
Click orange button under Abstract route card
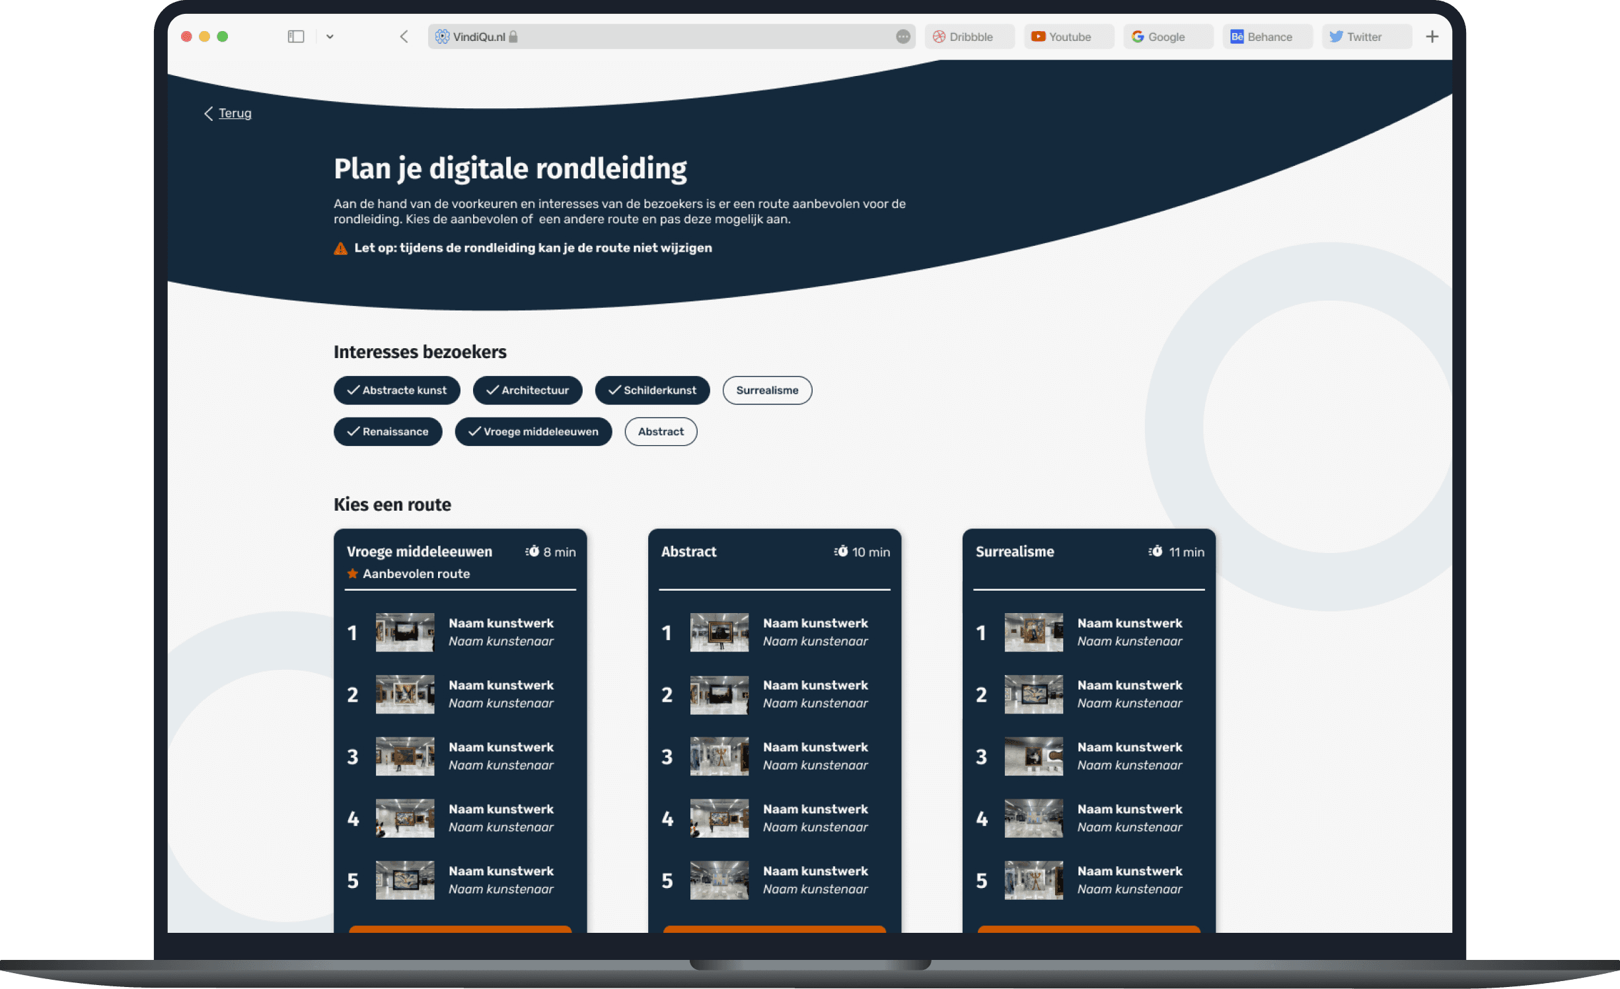pos(774,929)
